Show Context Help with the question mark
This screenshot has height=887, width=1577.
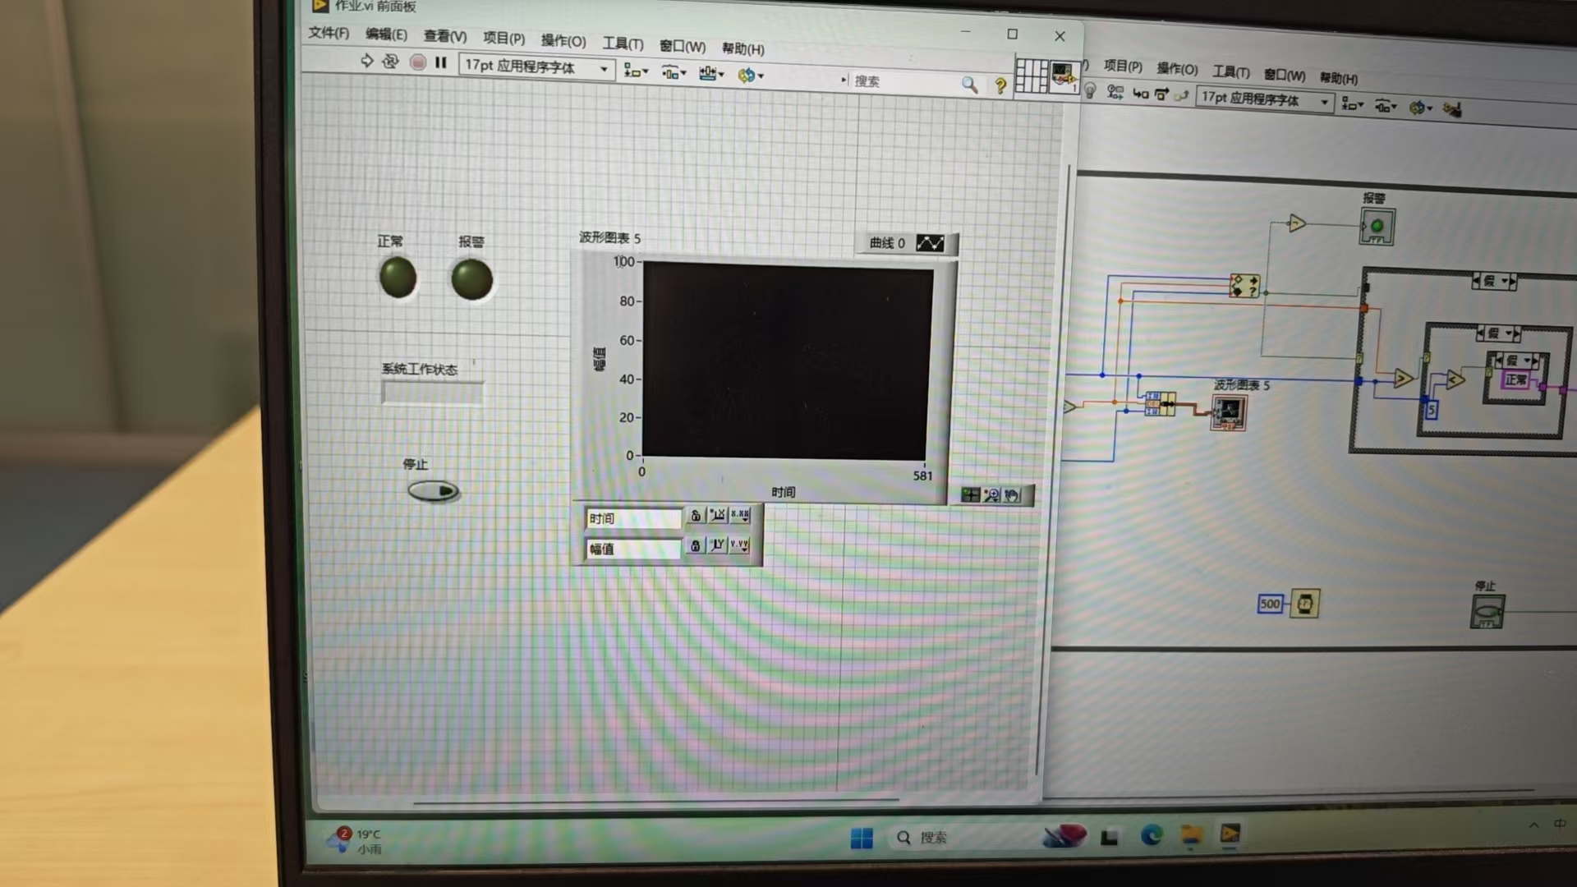(1000, 85)
